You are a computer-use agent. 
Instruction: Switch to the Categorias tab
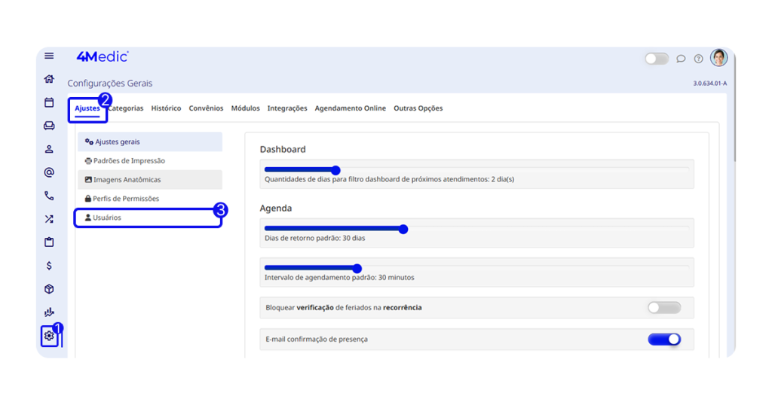click(x=126, y=108)
